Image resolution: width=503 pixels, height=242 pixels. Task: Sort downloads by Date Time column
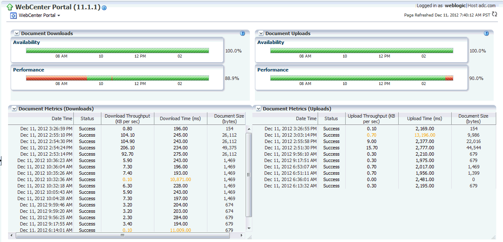pos(41,118)
